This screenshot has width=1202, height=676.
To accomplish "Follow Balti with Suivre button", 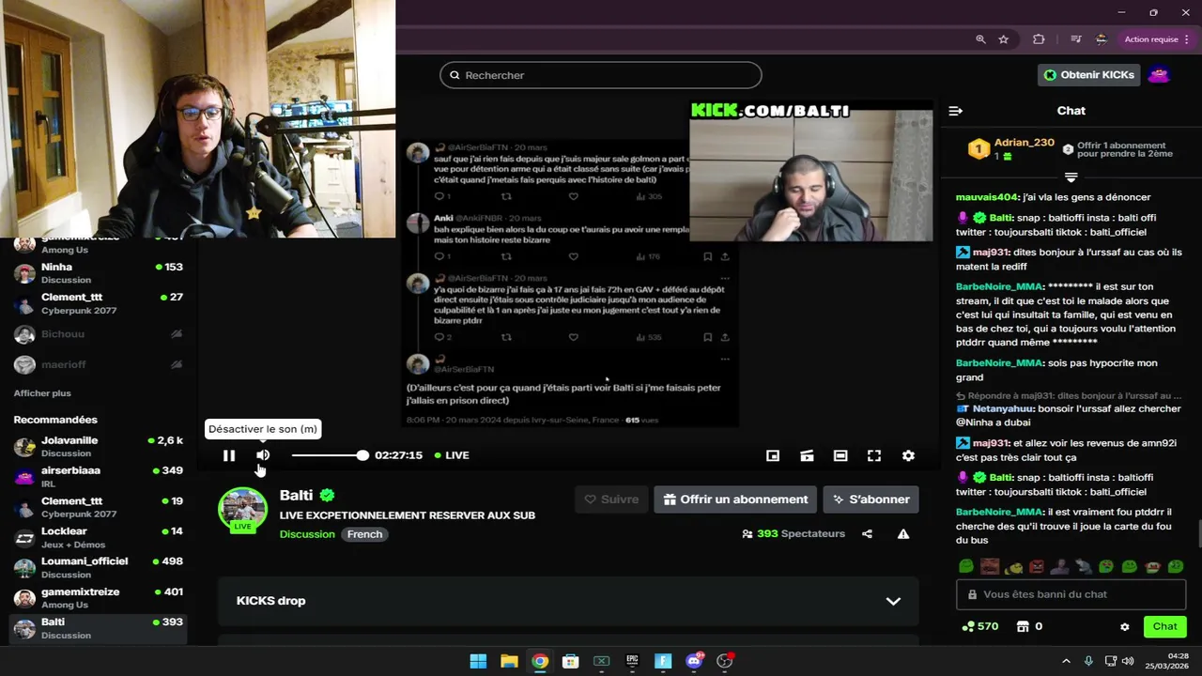I will pos(611,499).
